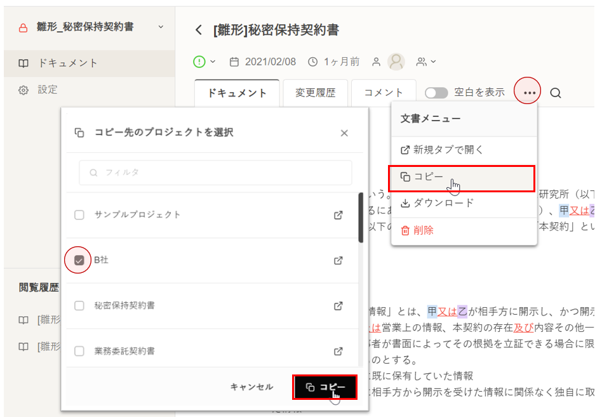Close the copy destination dialog
The width and height of the screenshot is (602, 417).
click(344, 133)
